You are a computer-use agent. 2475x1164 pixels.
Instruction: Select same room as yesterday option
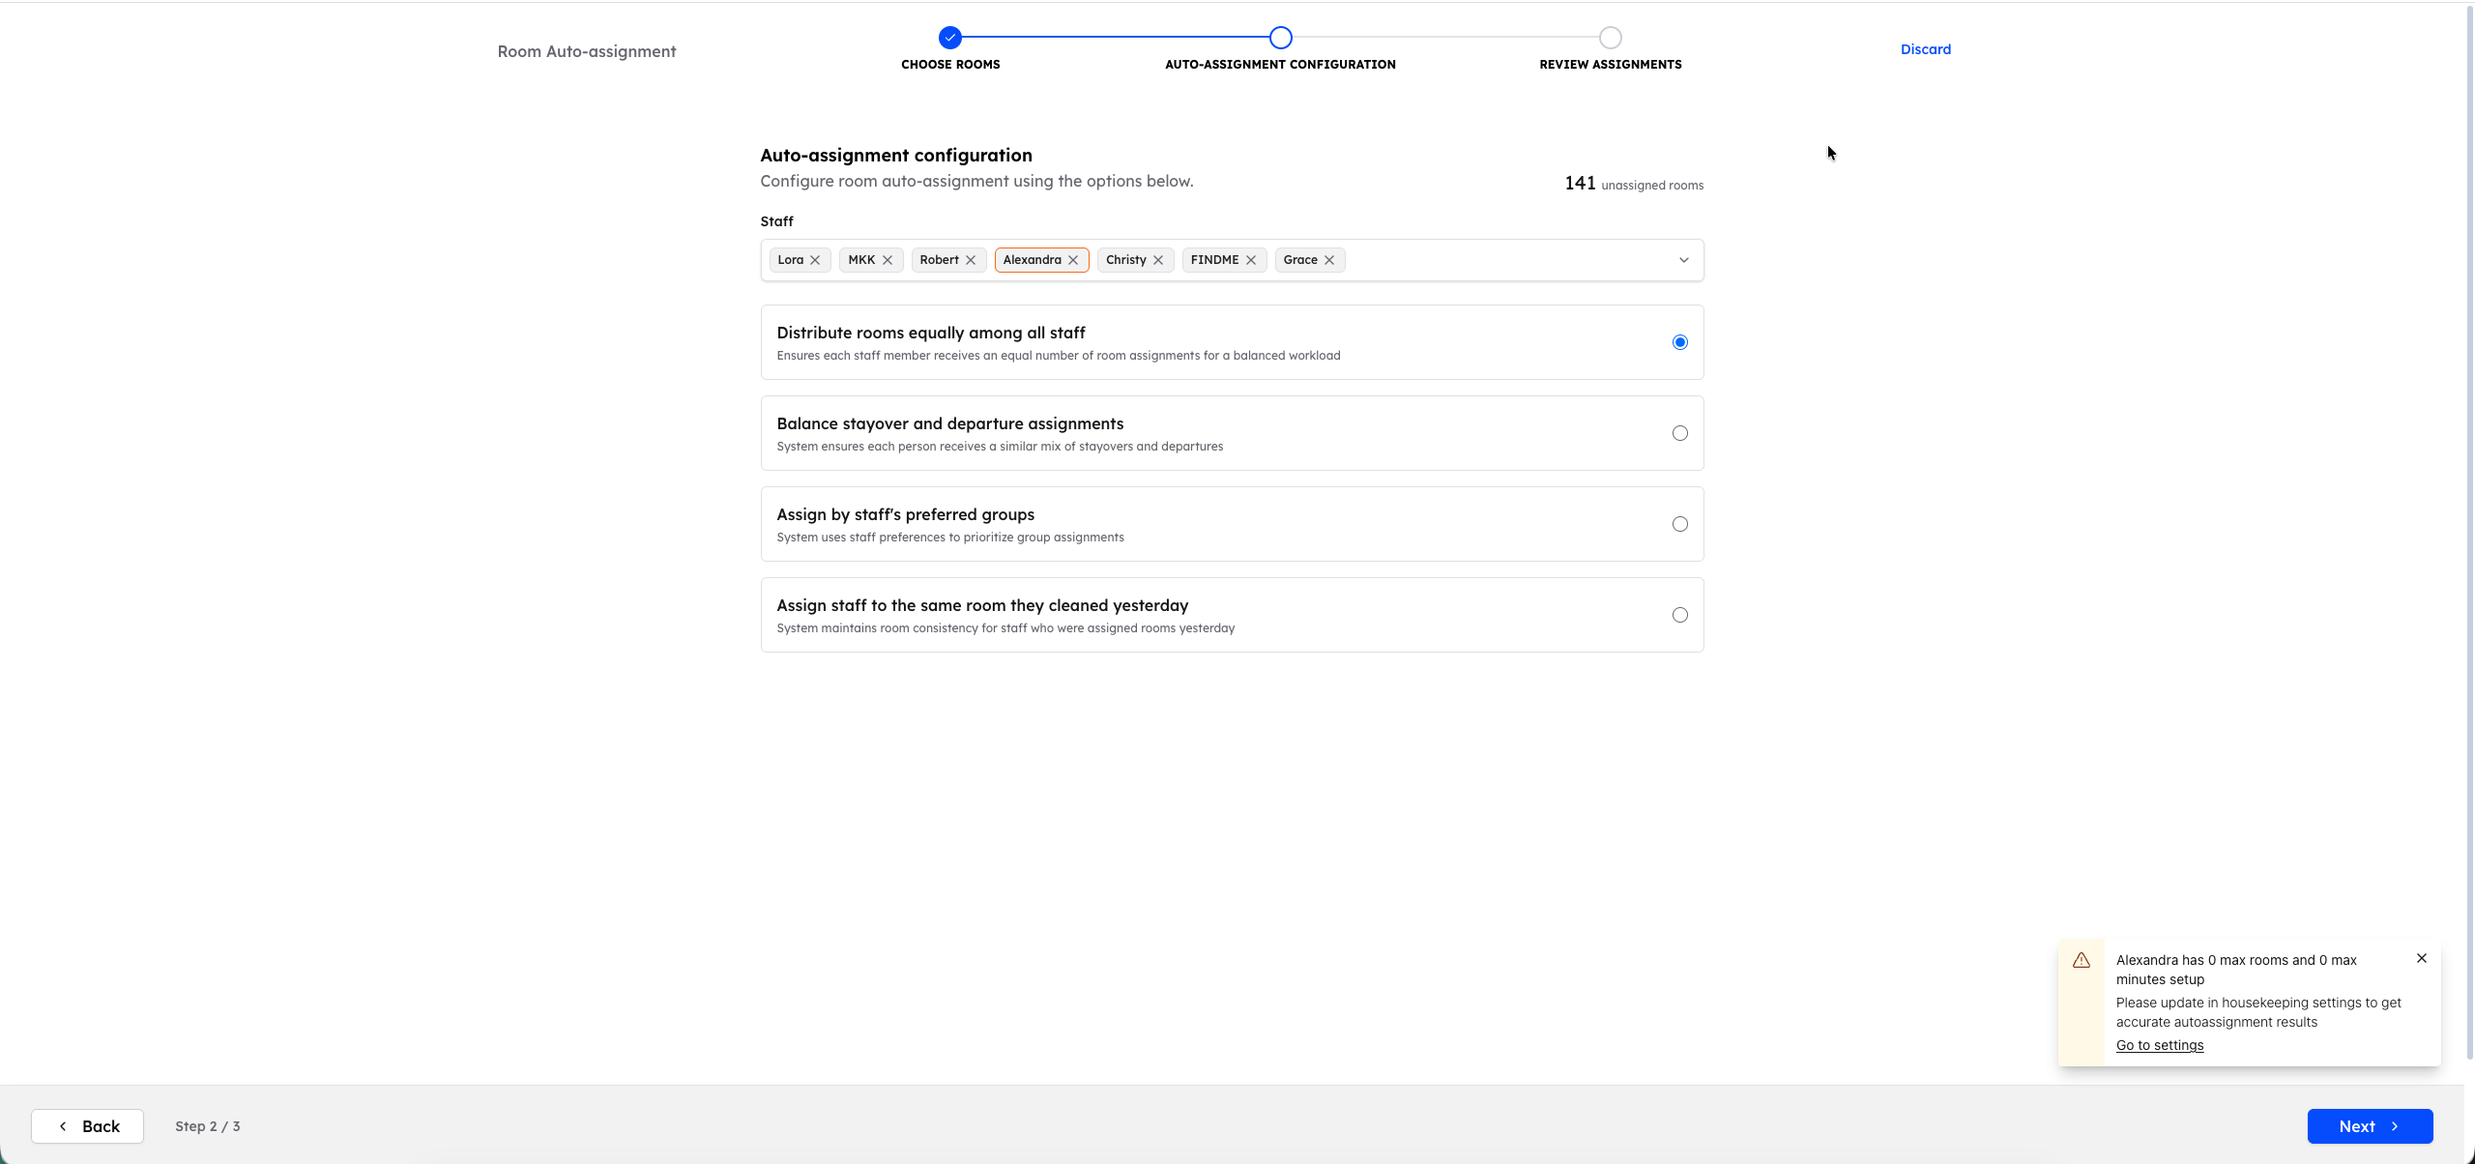1679,615
